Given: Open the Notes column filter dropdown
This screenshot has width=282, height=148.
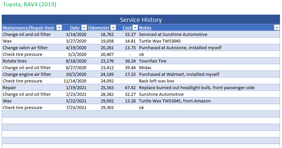Looking at the screenshot, I should (x=277, y=28).
